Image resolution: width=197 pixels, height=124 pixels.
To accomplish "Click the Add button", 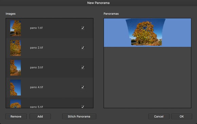I will [40, 117].
